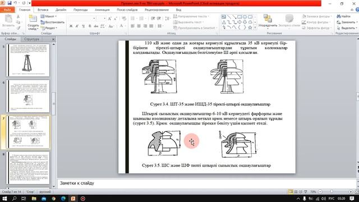Expand the Макет layout dropdown

tap(49, 16)
